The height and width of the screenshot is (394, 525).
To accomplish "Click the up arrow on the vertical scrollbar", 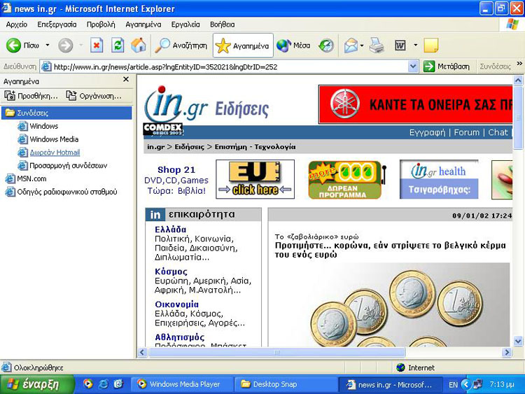I will (x=518, y=80).
